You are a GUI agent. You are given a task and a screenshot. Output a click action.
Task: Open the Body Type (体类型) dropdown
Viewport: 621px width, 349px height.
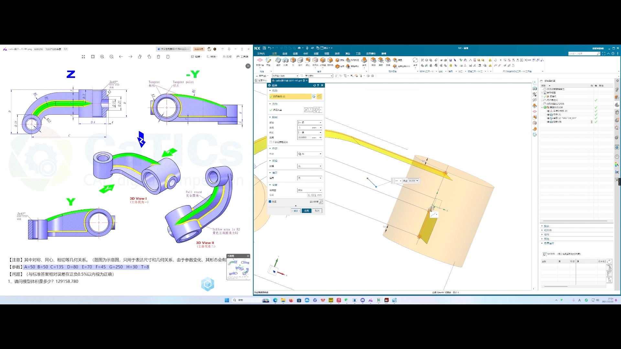coord(310,190)
